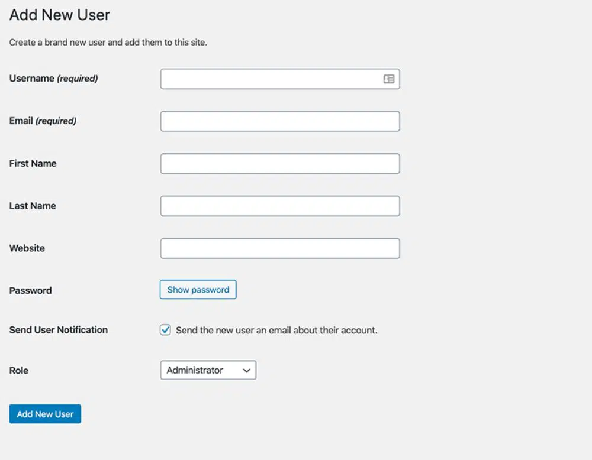Click the 'Password' row label
The image size is (592, 460).
31,290
